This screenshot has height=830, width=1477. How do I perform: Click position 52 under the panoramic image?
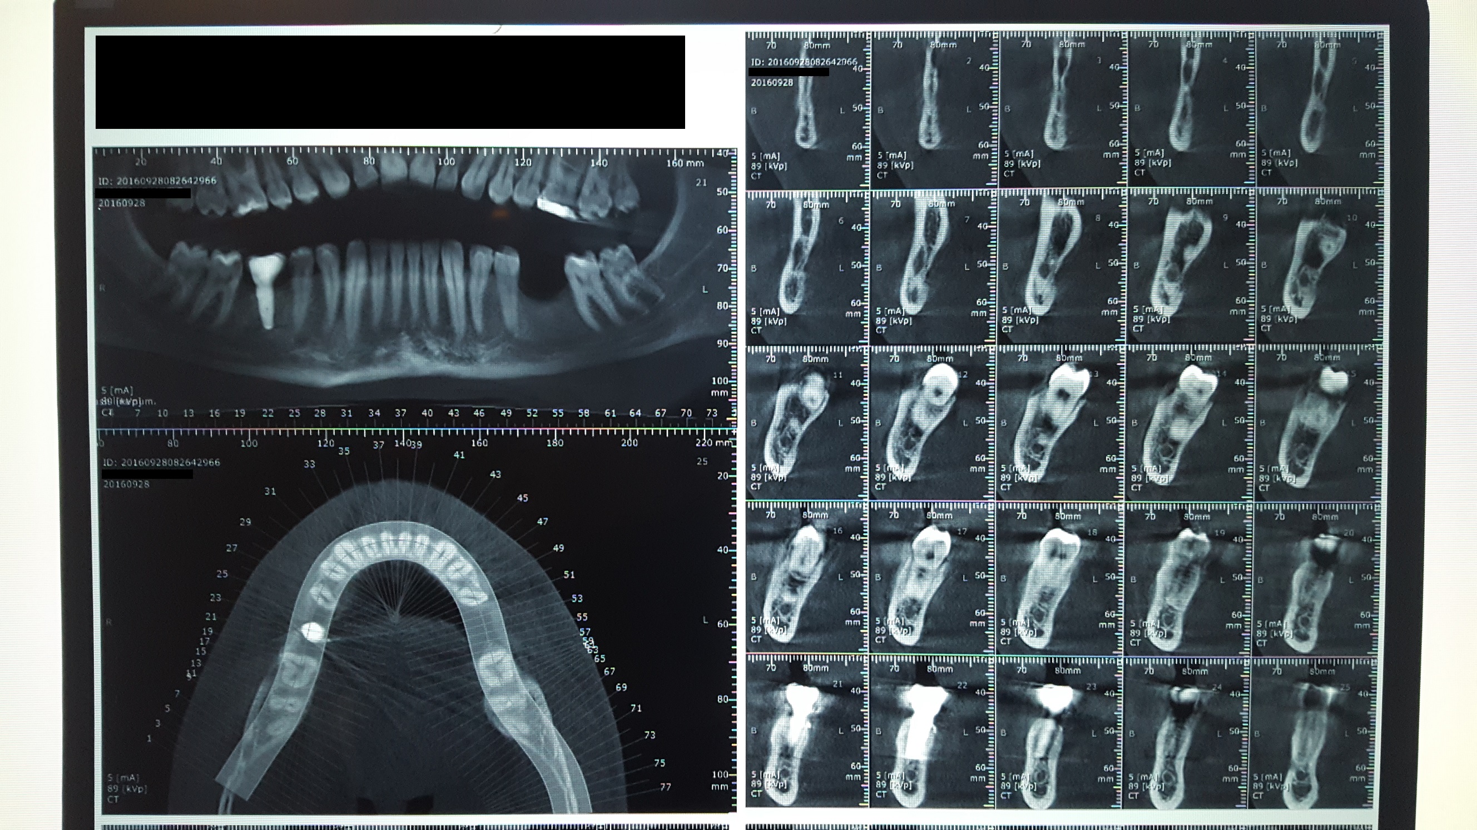click(532, 413)
